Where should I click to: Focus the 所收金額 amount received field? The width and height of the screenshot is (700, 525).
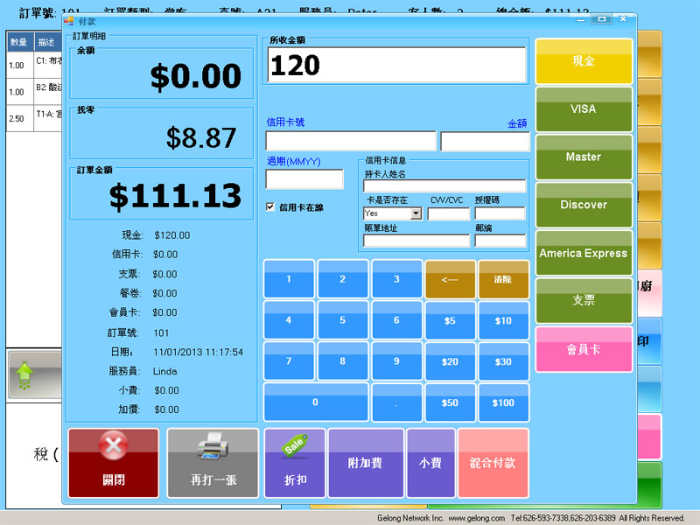click(396, 65)
